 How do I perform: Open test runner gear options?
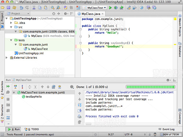pos(72,87)
